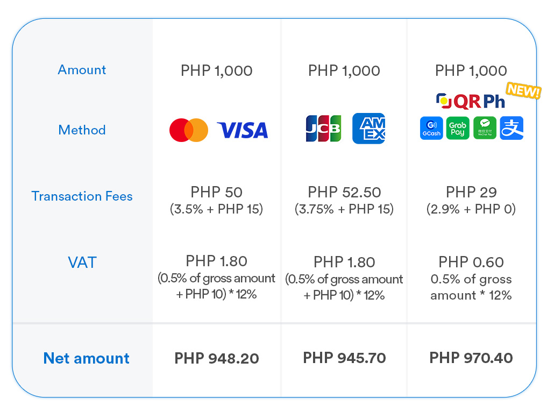Viewport: 547px width, 419px height.
Task: Click the Transaction Fees row label
Action: tap(82, 196)
